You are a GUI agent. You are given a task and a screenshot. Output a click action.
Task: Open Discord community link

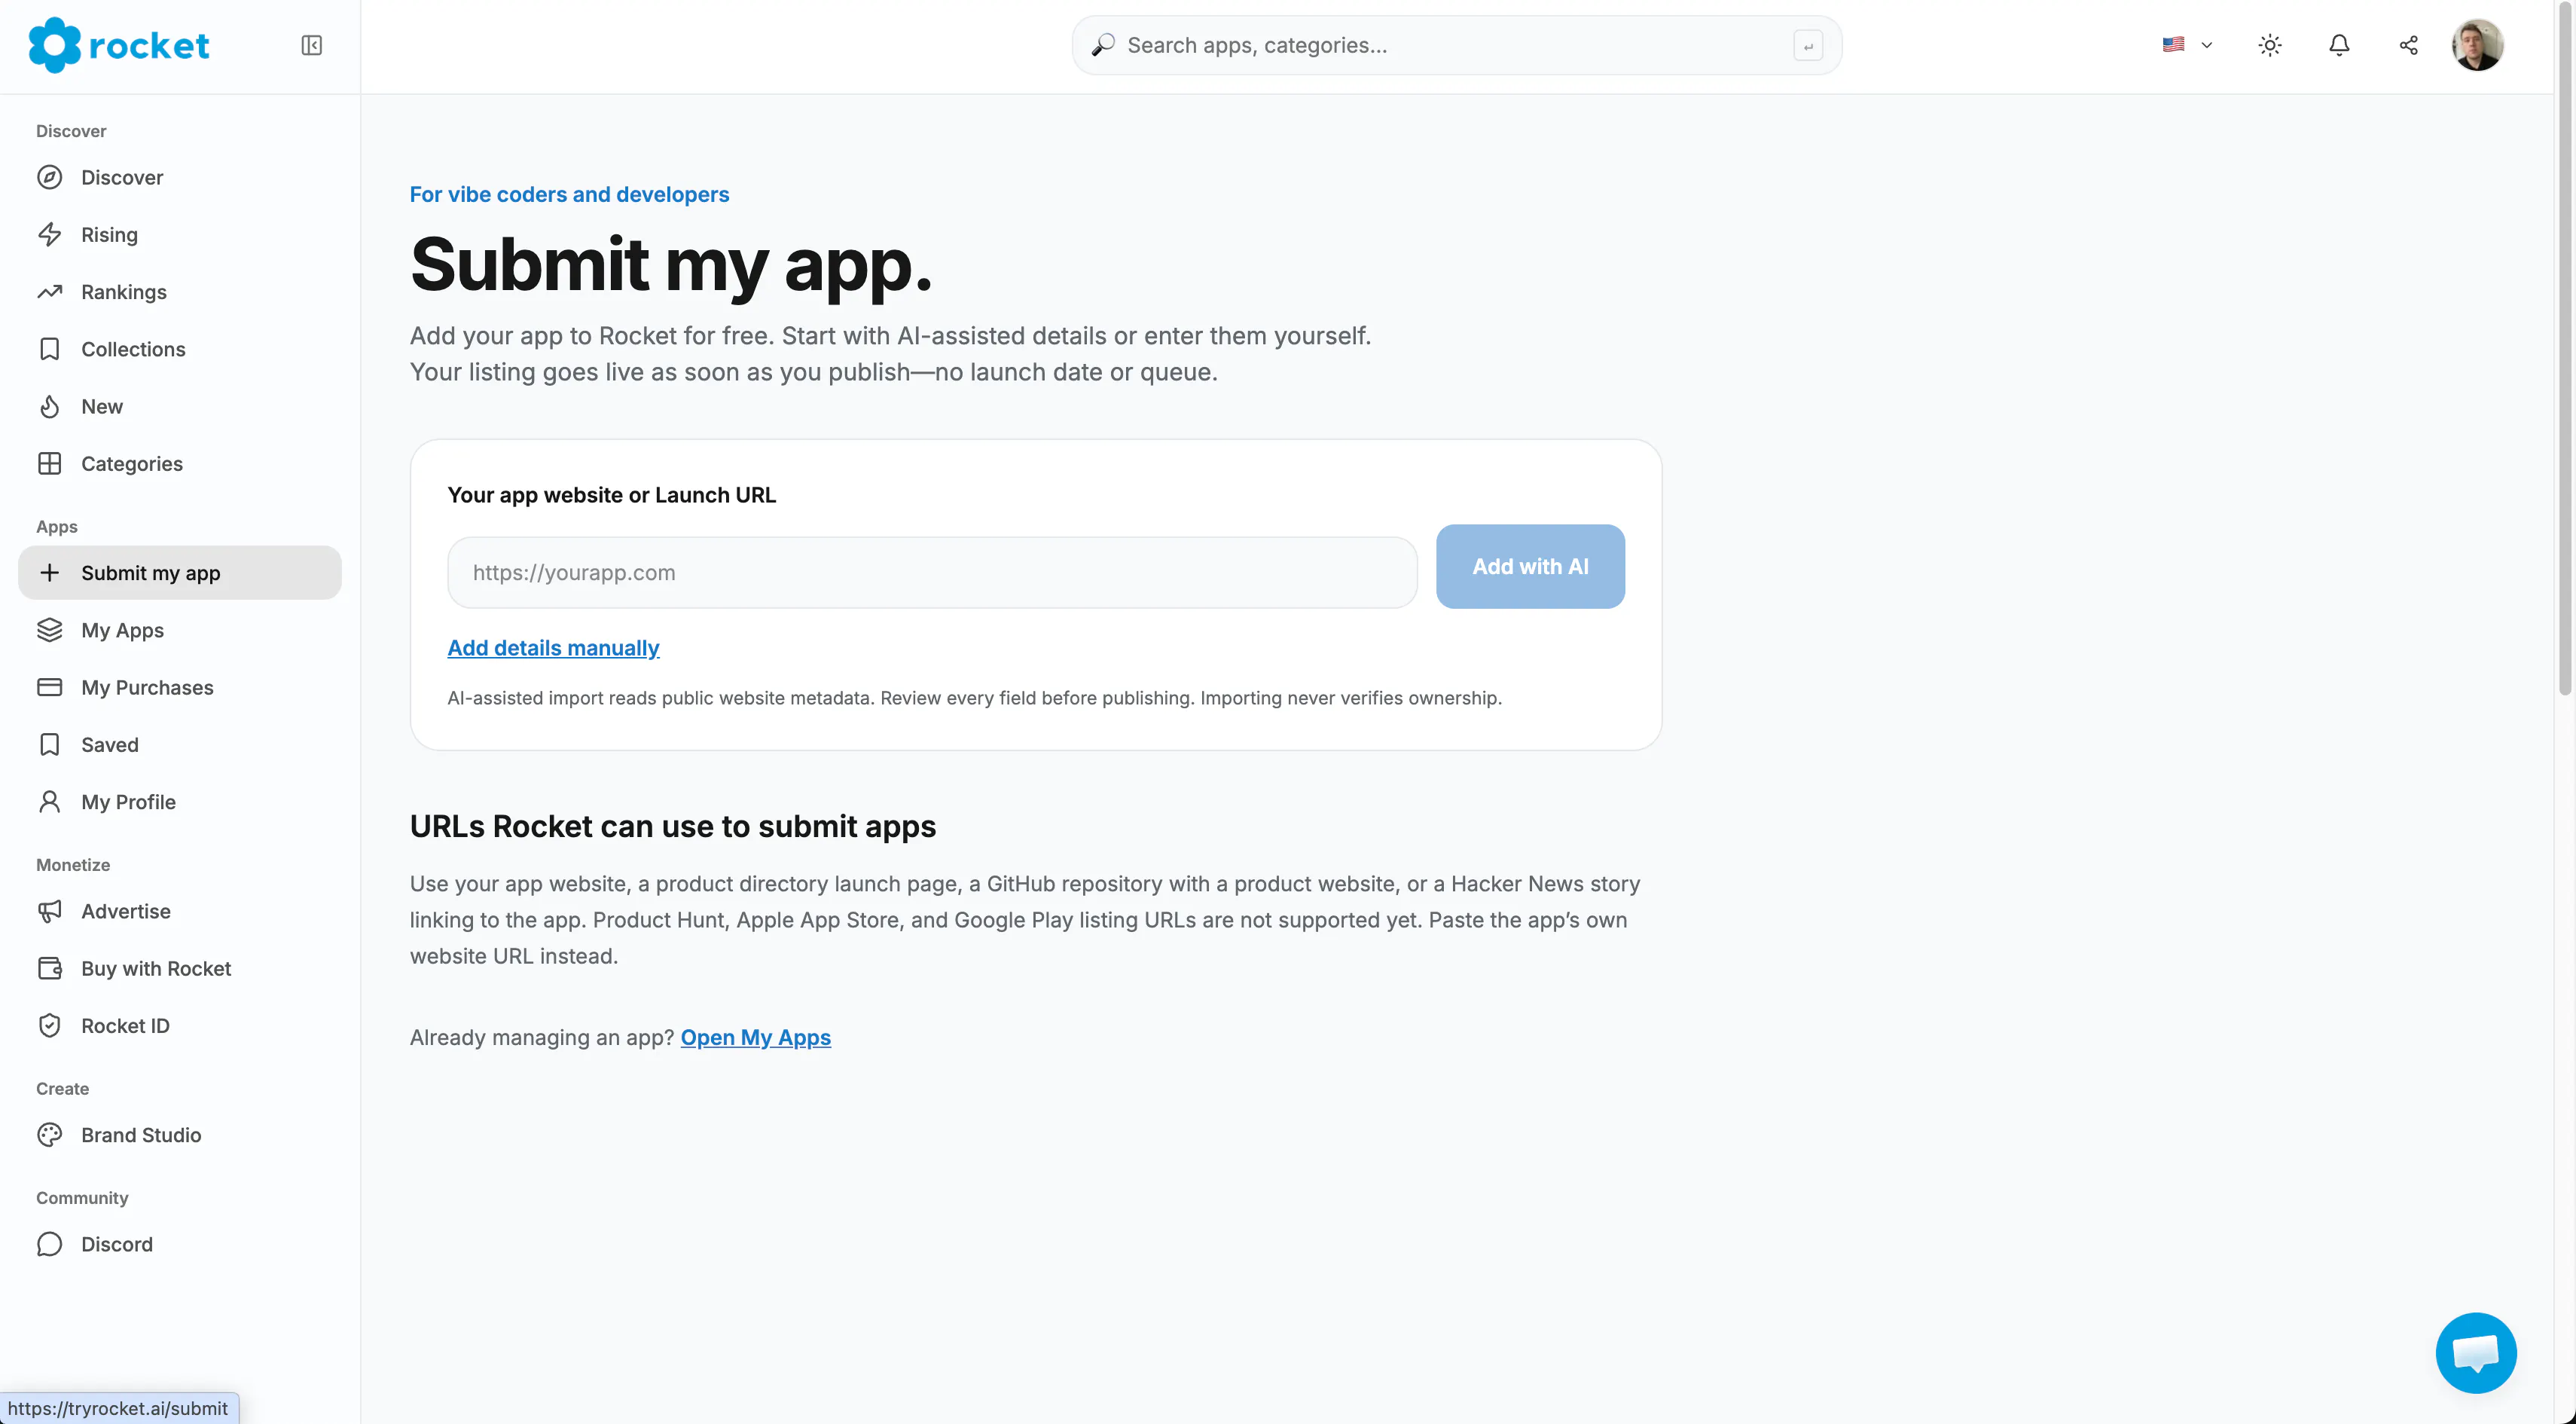coord(180,1244)
